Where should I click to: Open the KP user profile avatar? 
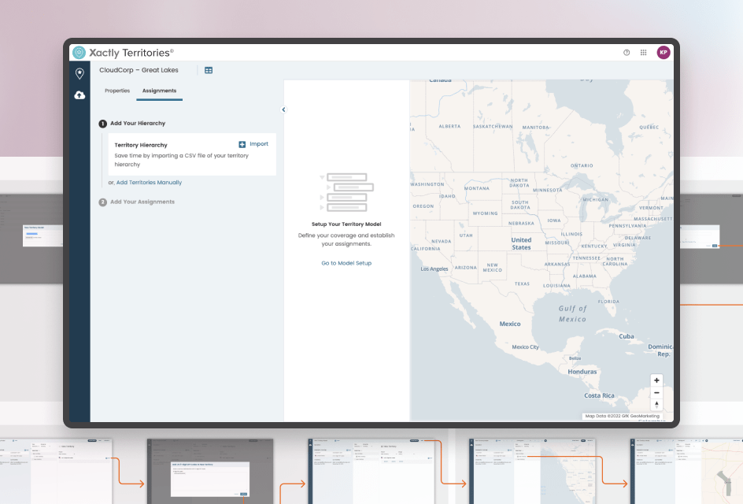664,53
